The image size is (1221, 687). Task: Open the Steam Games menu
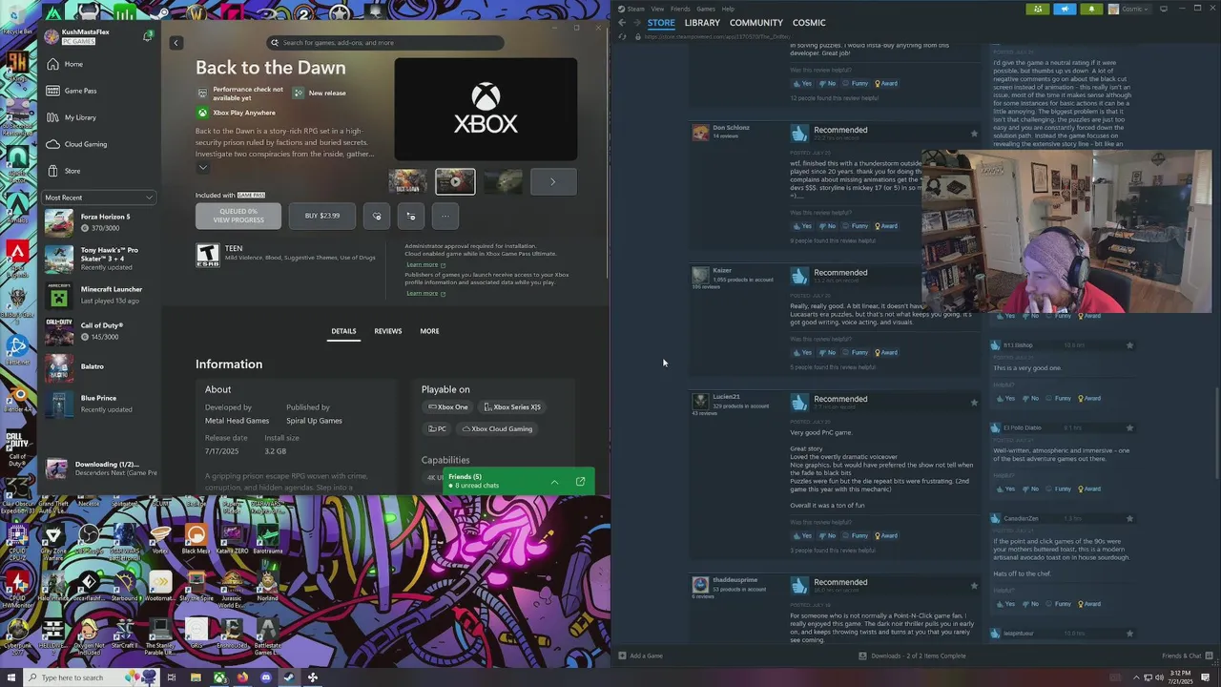point(705,9)
